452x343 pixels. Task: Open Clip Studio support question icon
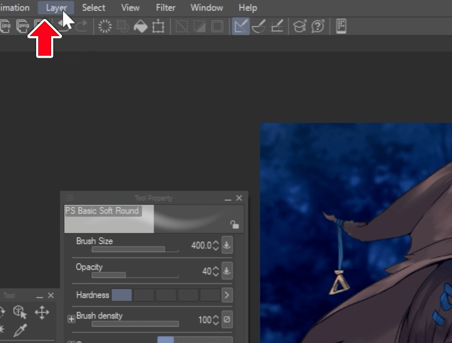coord(318,26)
